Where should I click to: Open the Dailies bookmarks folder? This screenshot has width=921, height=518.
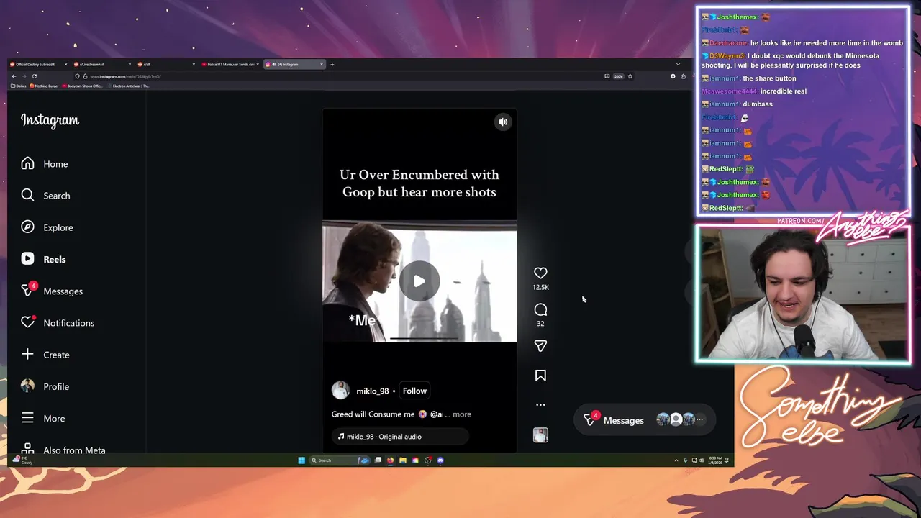[x=19, y=86]
